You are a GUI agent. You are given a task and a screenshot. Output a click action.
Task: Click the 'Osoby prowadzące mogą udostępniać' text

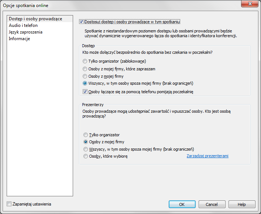coord(157,114)
